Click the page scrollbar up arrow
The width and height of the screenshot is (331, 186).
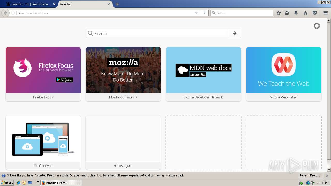tap(329, 20)
